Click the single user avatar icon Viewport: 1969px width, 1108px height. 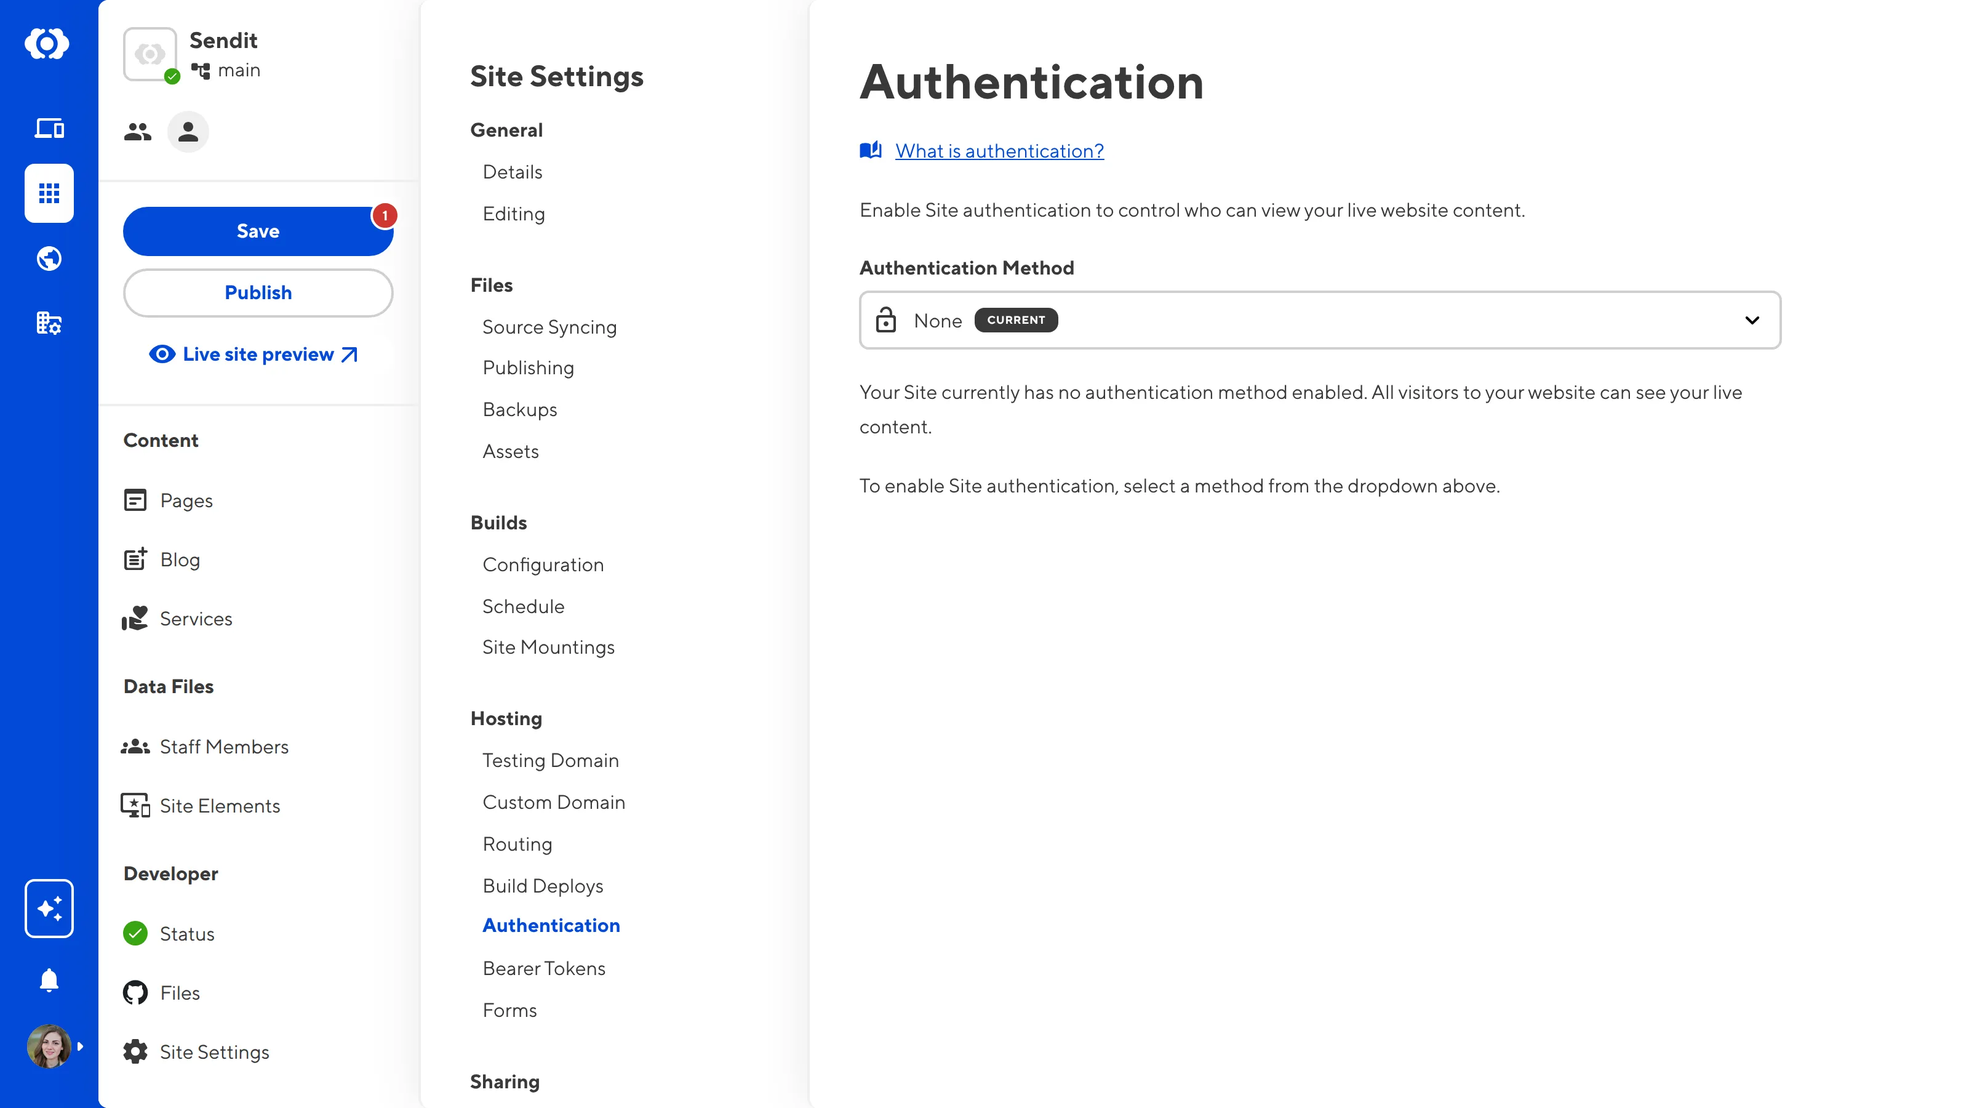click(x=188, y=132)
